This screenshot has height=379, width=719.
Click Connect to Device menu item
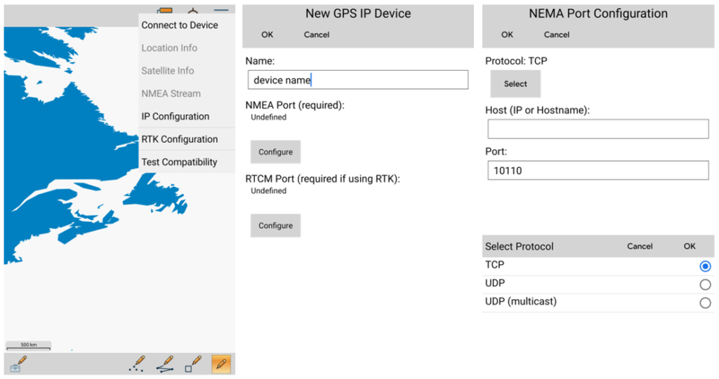click(x=180, y=25)
